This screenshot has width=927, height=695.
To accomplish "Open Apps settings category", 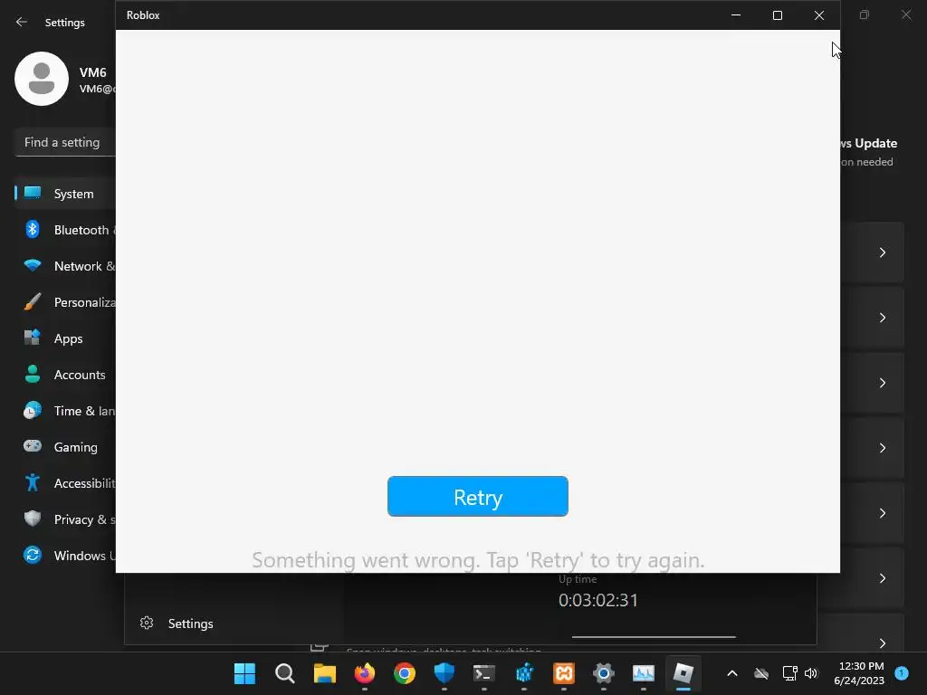I will point(65,338).
